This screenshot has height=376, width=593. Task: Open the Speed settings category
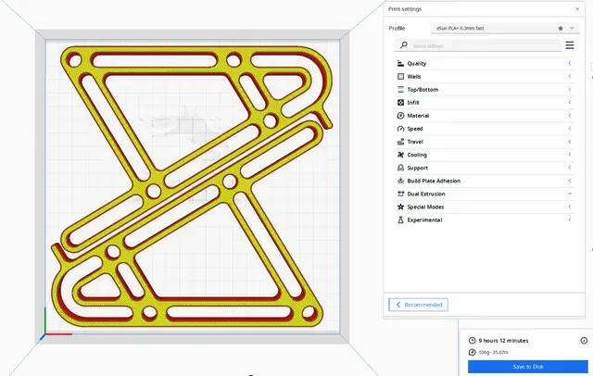pos(484,129)
